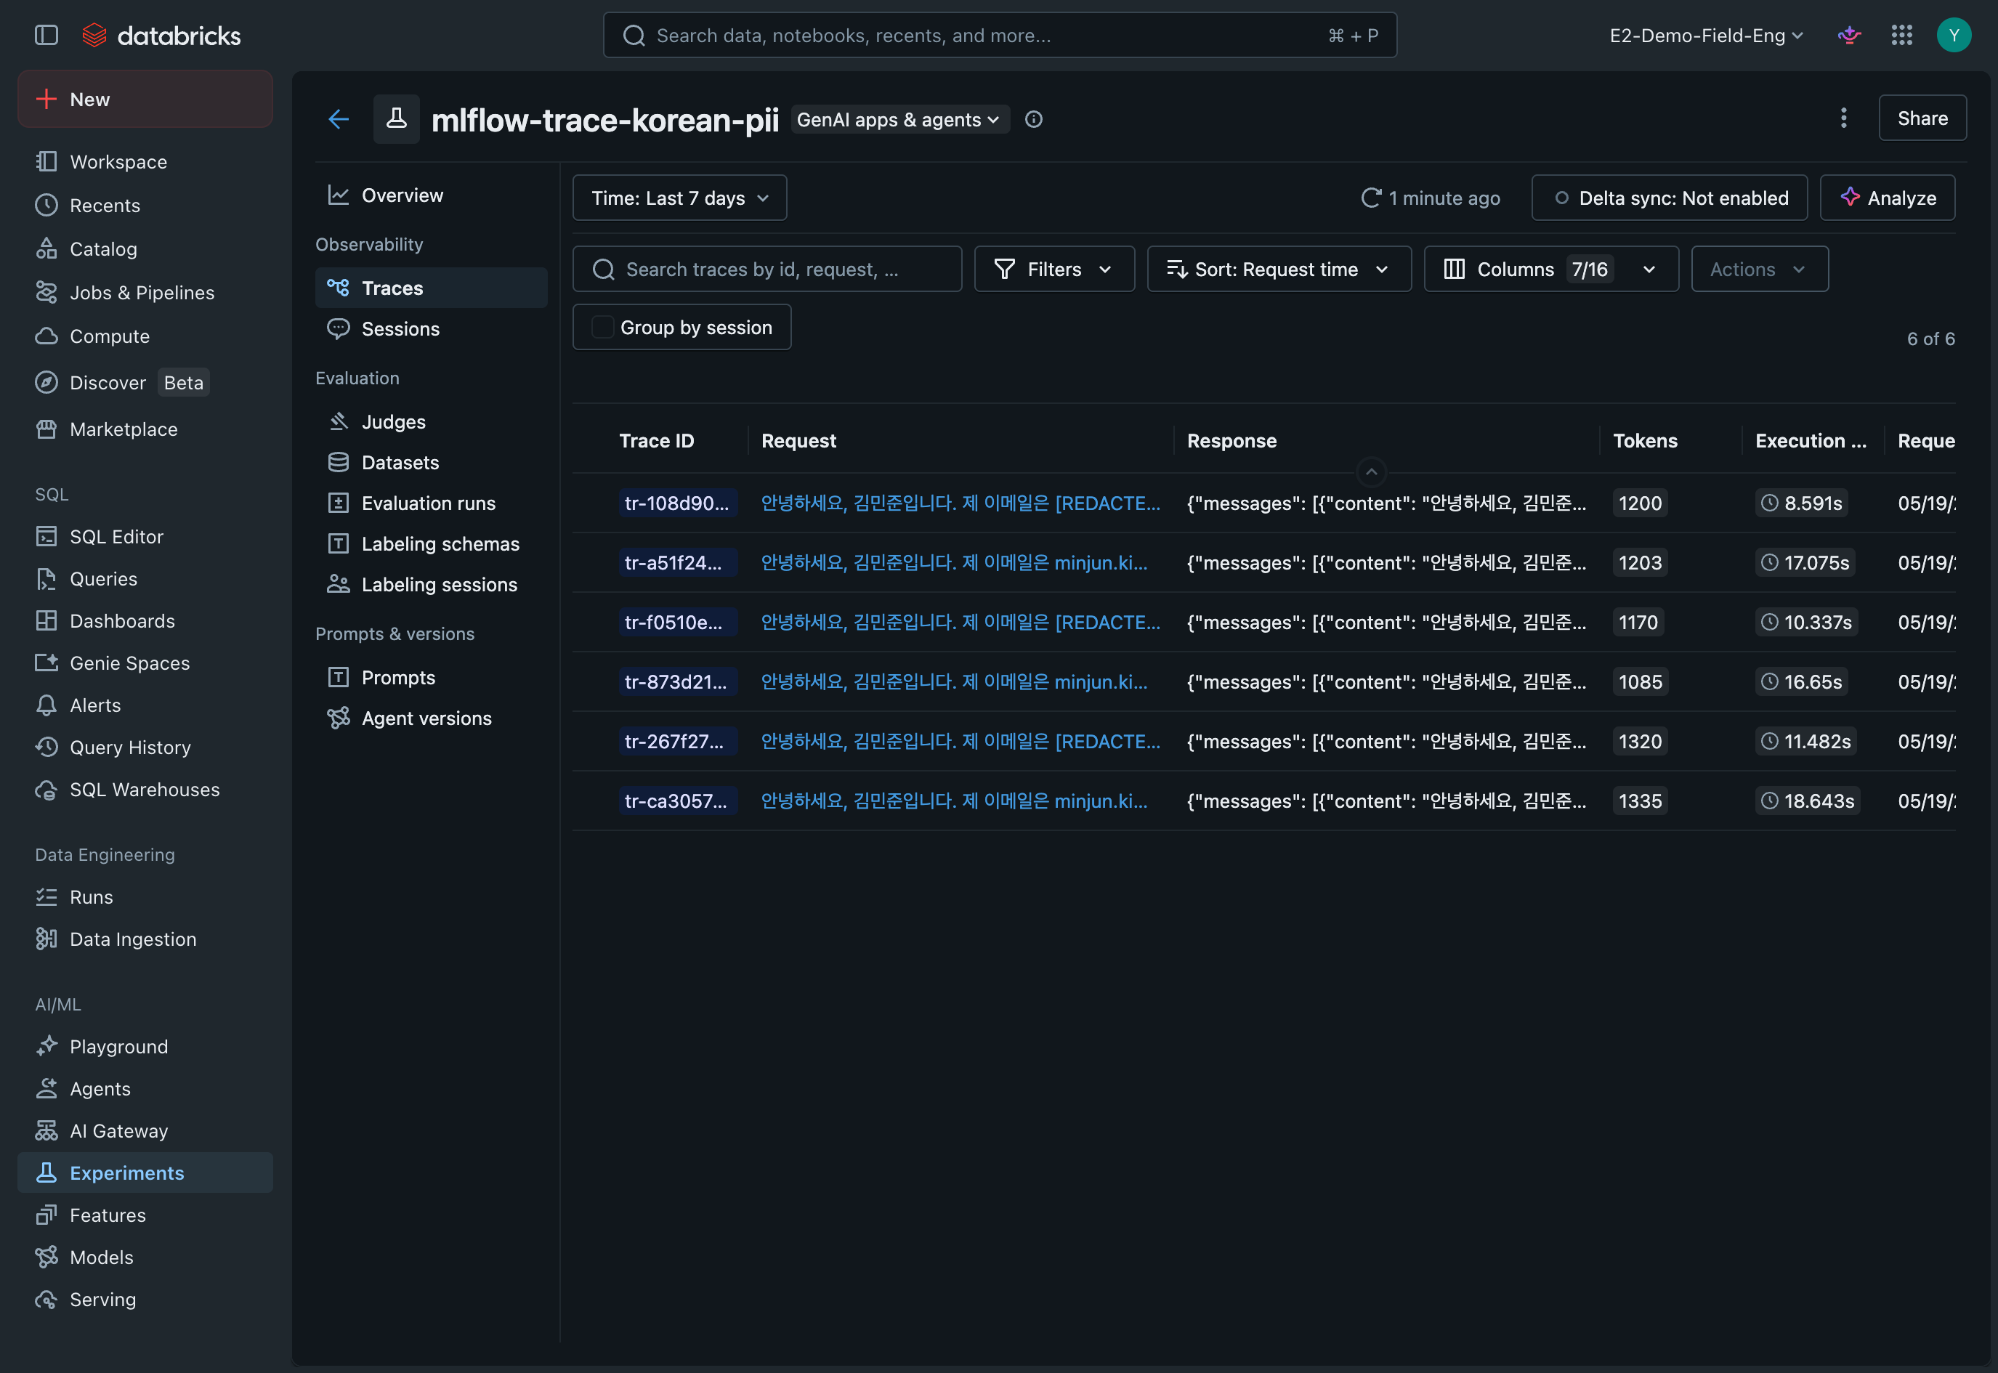Click the Search traces by id field
Image resolution: width=1998 pixels, height=1373 pixels.
[767, 270]
